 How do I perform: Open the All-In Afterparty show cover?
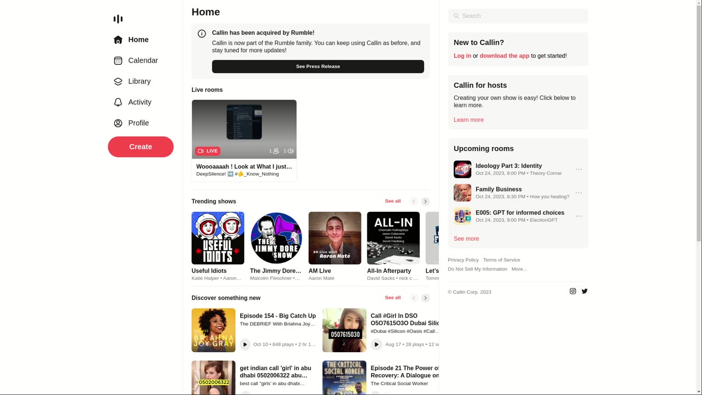(393, 238)
